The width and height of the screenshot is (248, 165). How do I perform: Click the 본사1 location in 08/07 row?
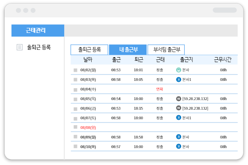click(x=187, y=118)
